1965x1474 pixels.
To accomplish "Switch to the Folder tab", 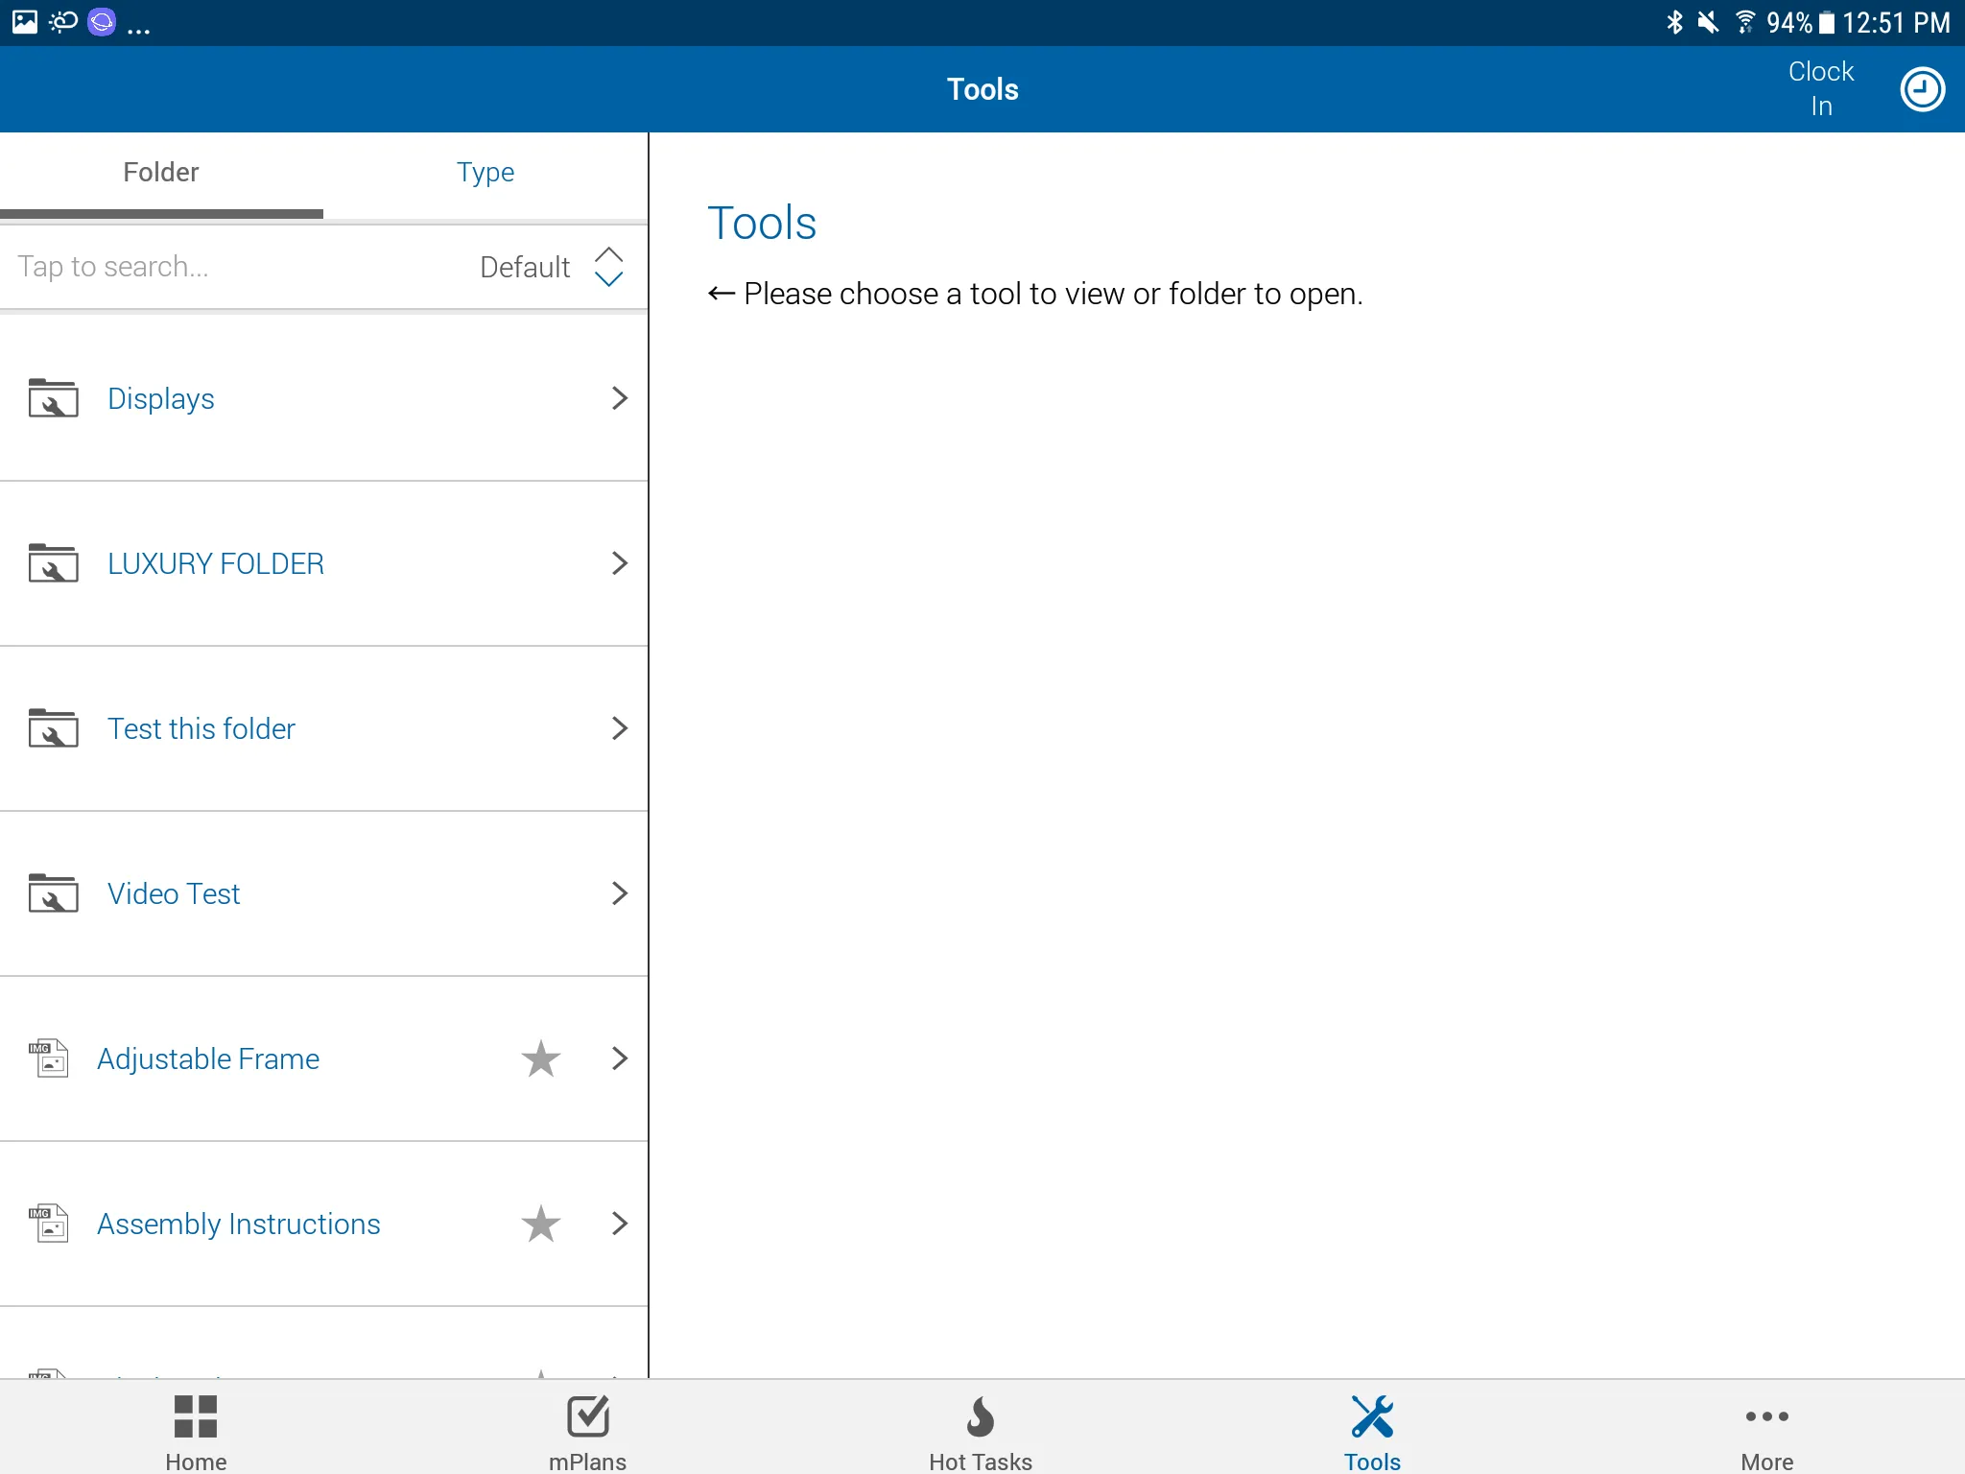I will [x=161, y=173].
